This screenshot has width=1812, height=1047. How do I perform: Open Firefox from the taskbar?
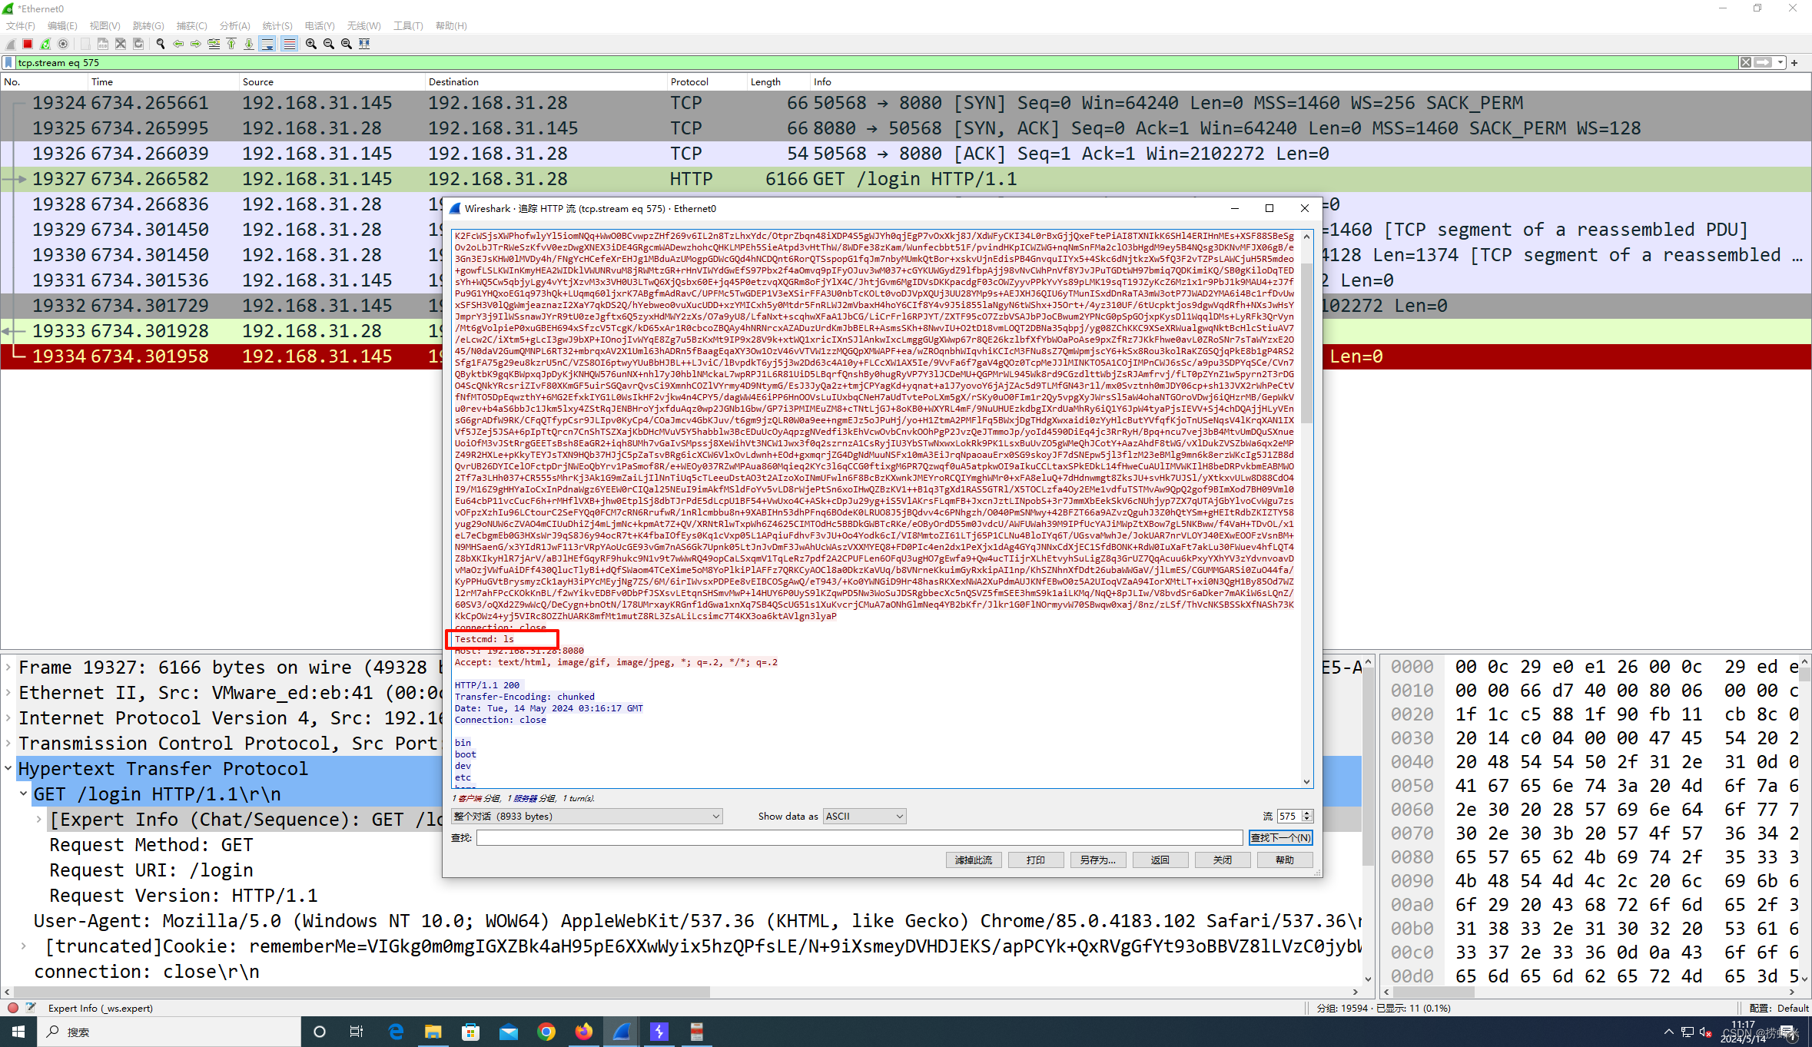(584, 1032)
